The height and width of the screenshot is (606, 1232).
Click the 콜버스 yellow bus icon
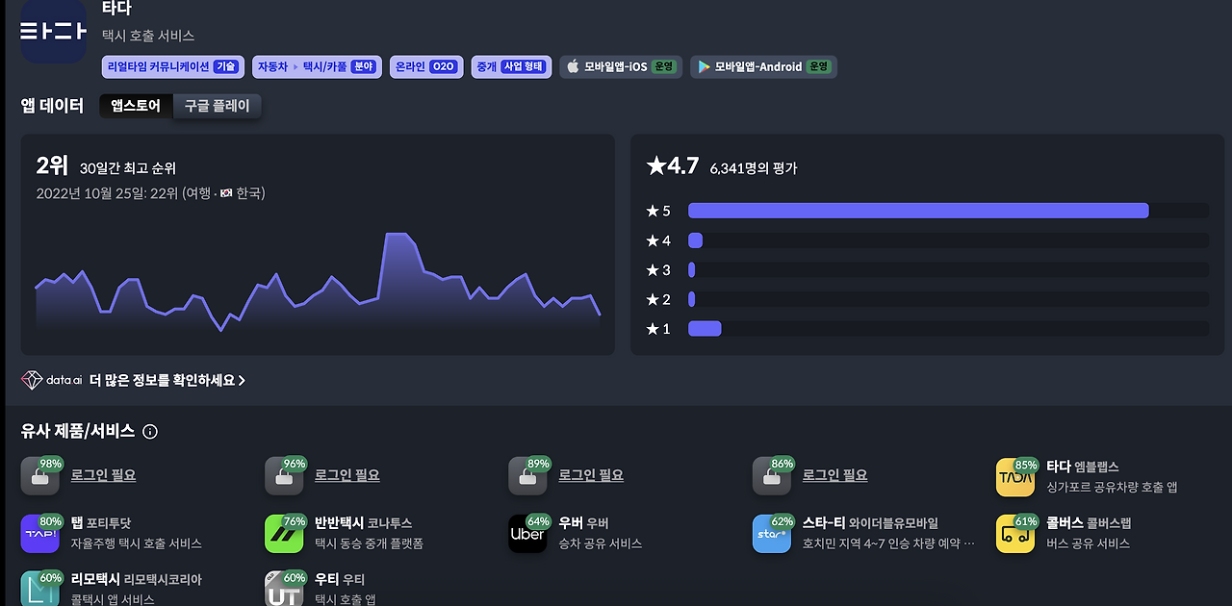point(1015,534)
